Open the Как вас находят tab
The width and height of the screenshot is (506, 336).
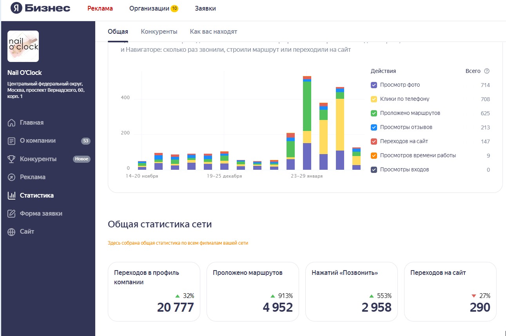pos(213,32)
